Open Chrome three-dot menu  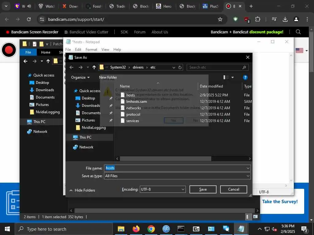click(x=307, y=19)
